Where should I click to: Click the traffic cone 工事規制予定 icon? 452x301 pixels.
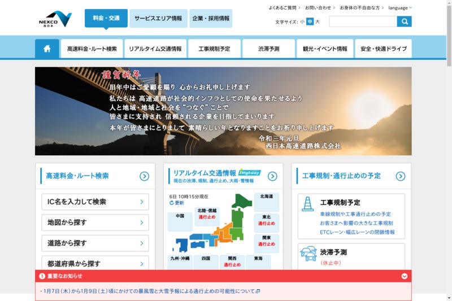(x=308, y=204)
